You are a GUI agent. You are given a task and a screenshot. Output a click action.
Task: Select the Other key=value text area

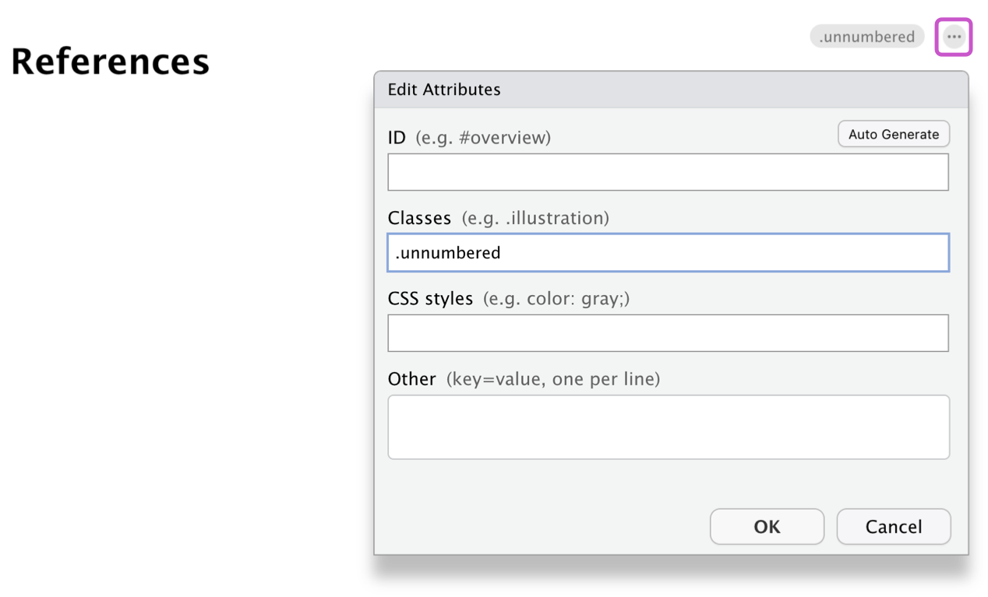coord(668,427)
